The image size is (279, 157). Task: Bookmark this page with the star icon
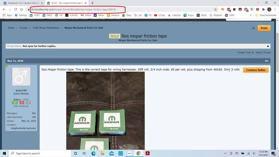[x=215, y=10]
